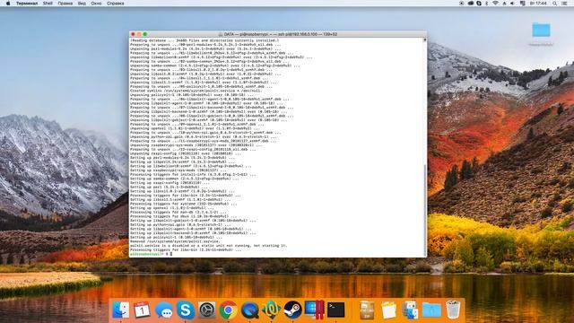
Task: Open the yellow notes stack in Dock
Action: pyautogui.click(x=388, y=310)
